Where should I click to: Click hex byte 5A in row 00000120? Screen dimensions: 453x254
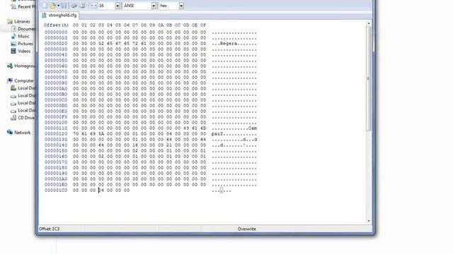tap(101, 134)
